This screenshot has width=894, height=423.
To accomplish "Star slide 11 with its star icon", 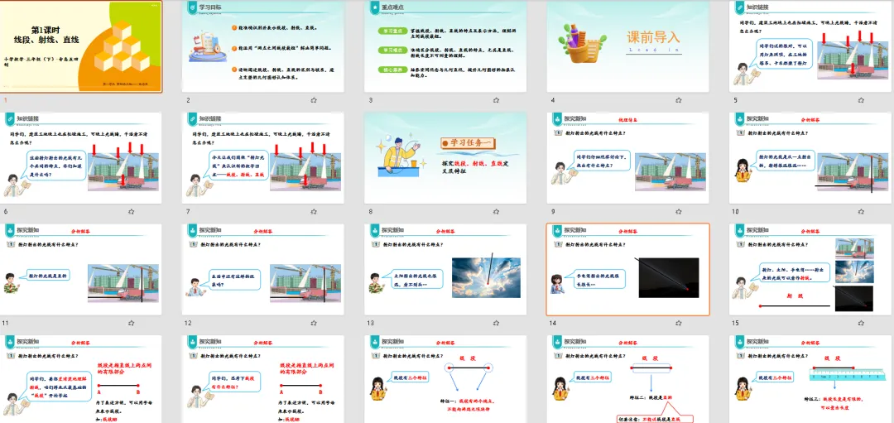I will pyautogui.click(x=131, y=323).
